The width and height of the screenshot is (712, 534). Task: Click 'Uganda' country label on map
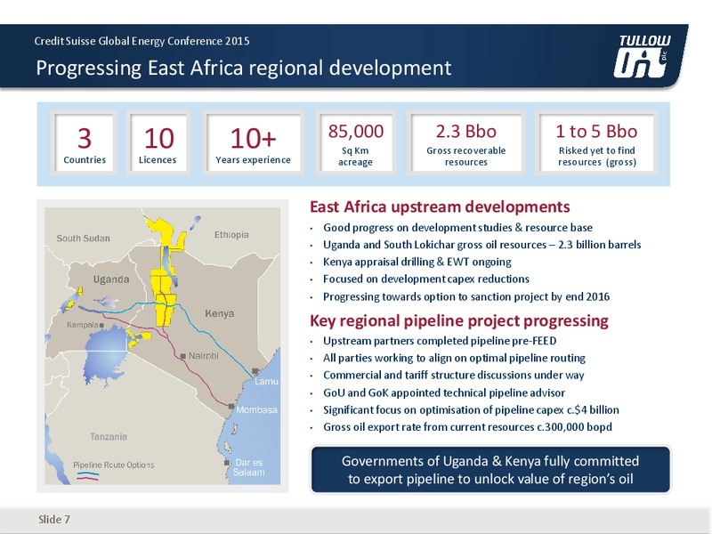pyautogui.click(x=110, y=279)
